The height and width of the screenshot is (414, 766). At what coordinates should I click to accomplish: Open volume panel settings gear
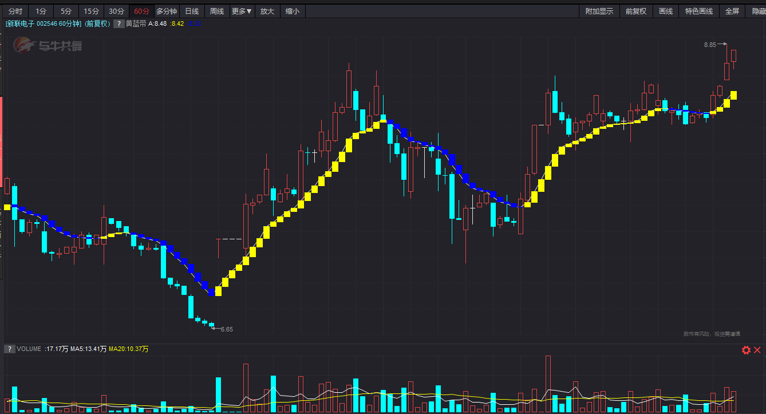point(746,350)
